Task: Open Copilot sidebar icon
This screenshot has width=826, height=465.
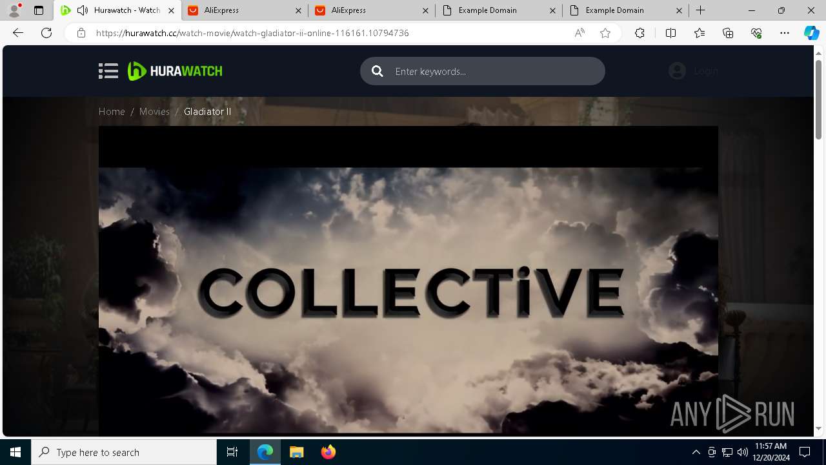Action: click(x=811, y=33)
